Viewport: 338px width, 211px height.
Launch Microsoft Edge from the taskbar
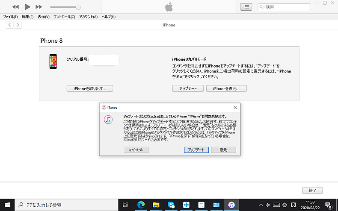pyautogui.click(x=141, y=205)
